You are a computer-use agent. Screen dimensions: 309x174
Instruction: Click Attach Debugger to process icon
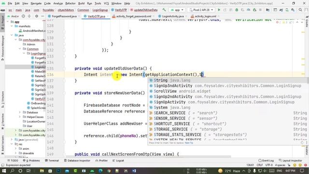[254, 10]
